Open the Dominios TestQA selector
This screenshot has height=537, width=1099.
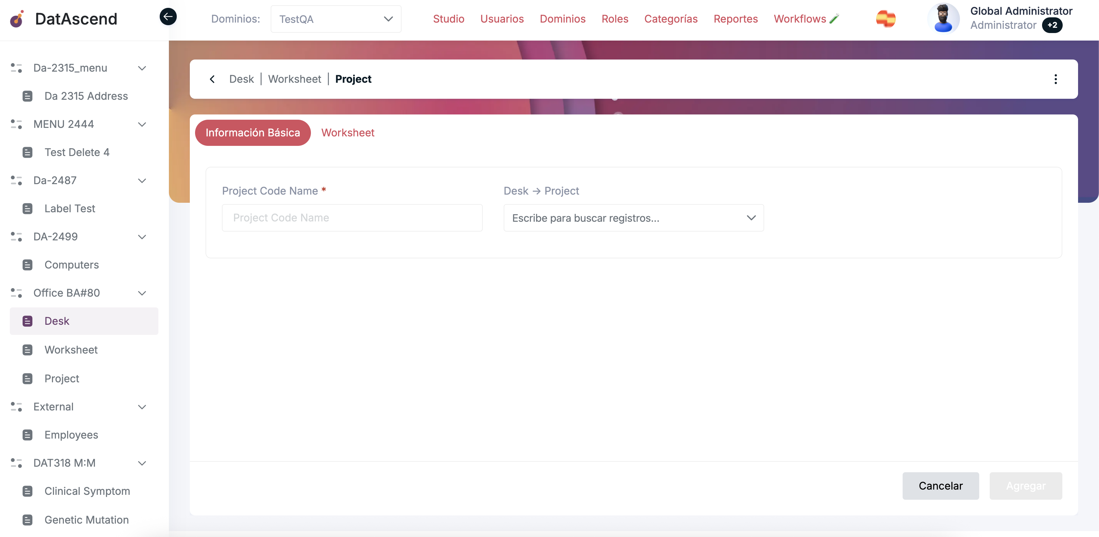click(335, 19)
